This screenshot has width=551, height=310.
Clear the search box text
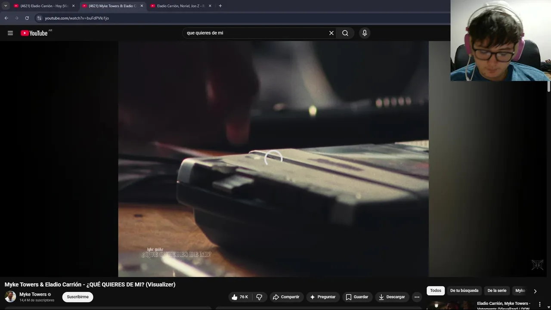(331, 33)
